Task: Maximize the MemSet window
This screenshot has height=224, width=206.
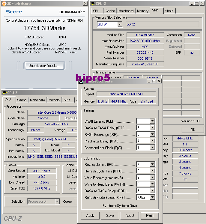Action: coord(154,81)
